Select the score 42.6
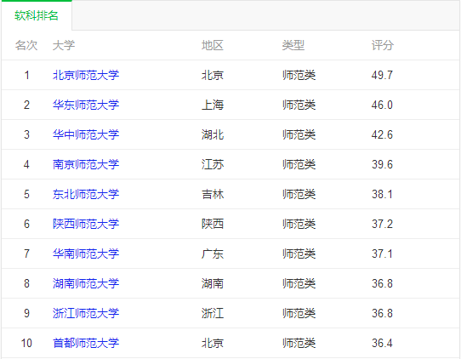461x359 pixels. (x=382, y=134)
